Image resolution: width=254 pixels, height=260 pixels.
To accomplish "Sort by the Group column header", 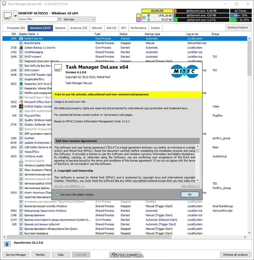I will (x=229, y=34).
